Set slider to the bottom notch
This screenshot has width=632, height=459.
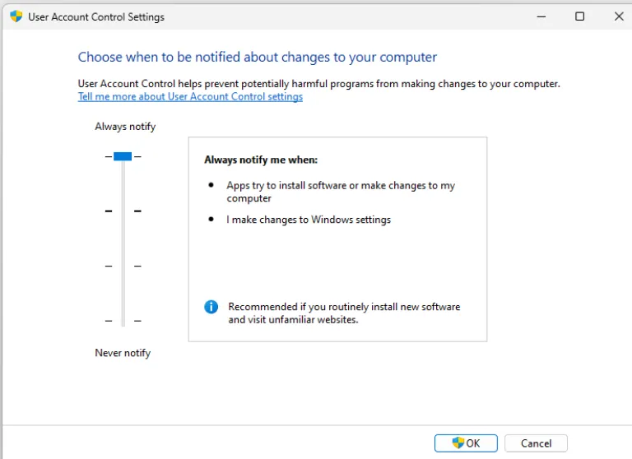click(123, 321)
